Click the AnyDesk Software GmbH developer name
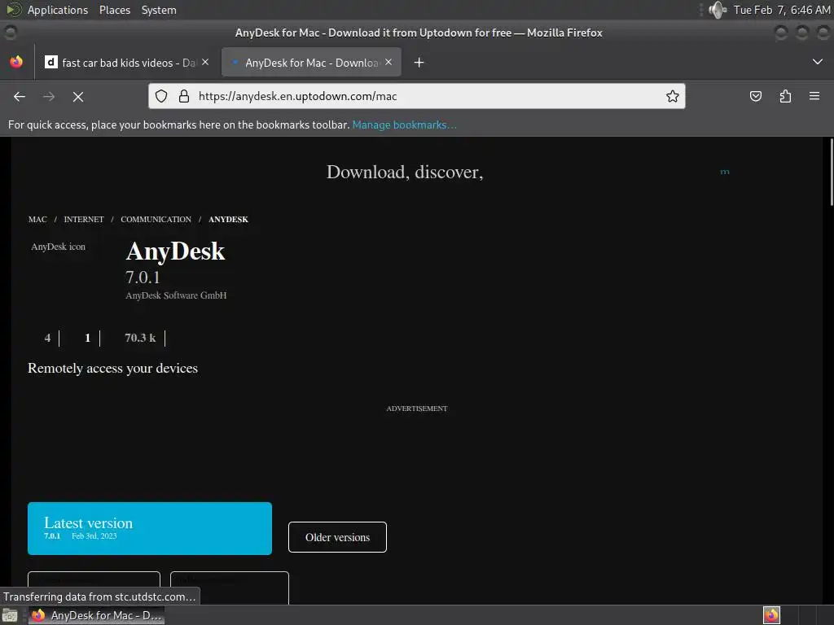Image resolution: width=834 pixels, height=625 pixels. pos(176,295)
